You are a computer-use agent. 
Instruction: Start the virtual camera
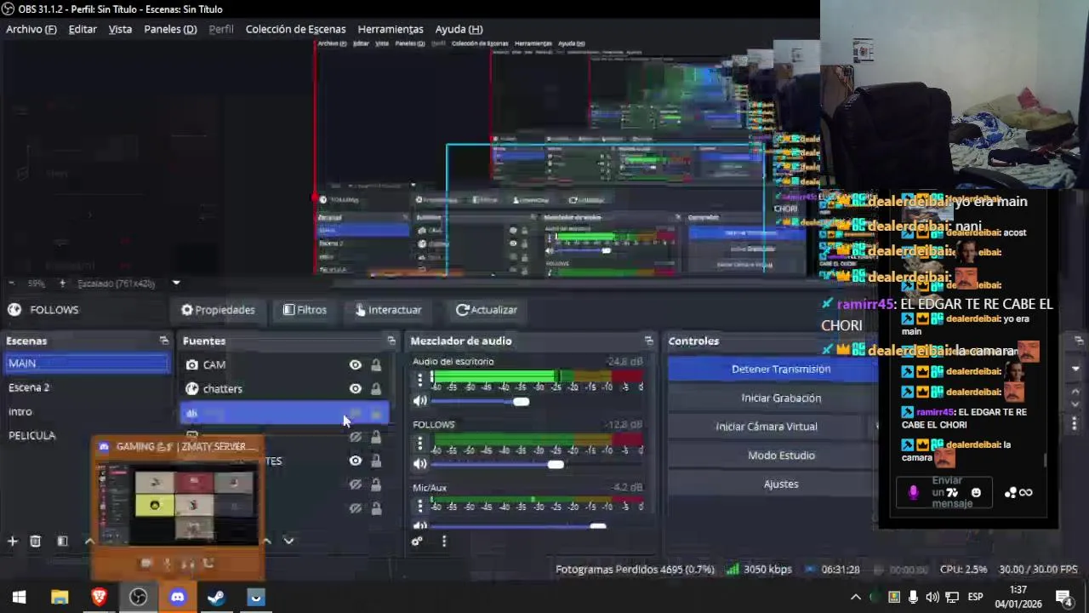(767, 427)
